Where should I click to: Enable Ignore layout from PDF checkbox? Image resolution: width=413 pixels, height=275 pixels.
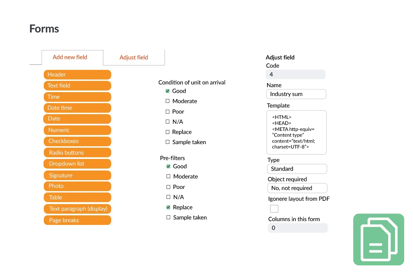coord(274,209)
